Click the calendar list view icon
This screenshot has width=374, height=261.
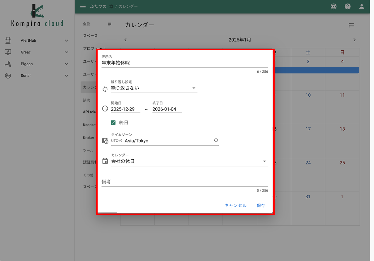click(351, 25)
